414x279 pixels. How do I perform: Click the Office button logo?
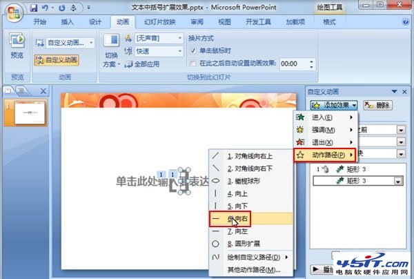[x=13, y=15]
